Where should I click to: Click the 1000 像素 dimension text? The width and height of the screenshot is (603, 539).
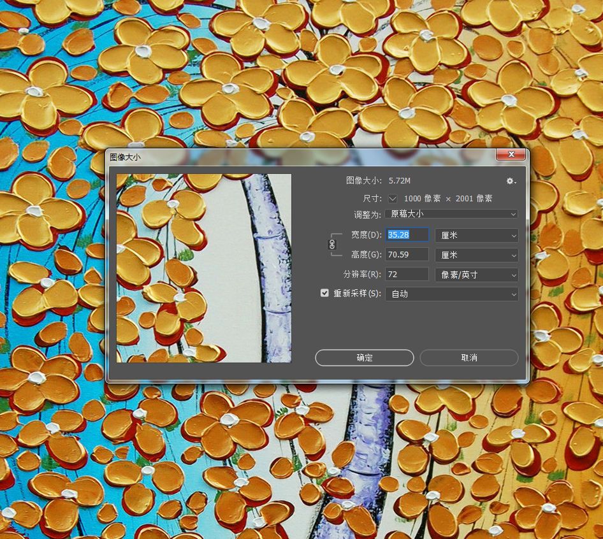coord(422,198)
